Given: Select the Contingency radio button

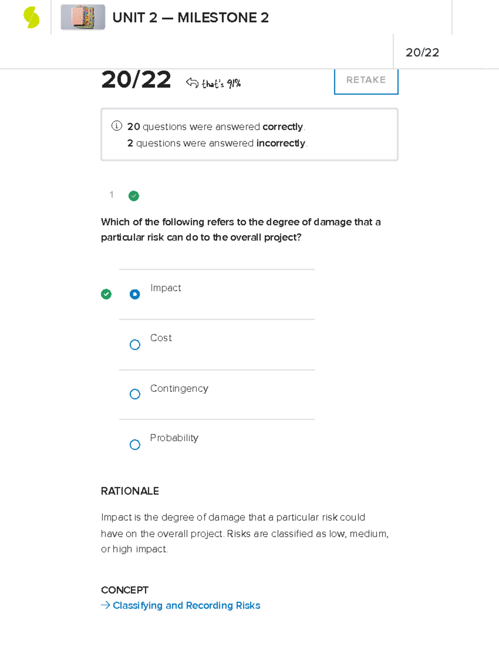Looking at the screenshot, I should [135, 394].
